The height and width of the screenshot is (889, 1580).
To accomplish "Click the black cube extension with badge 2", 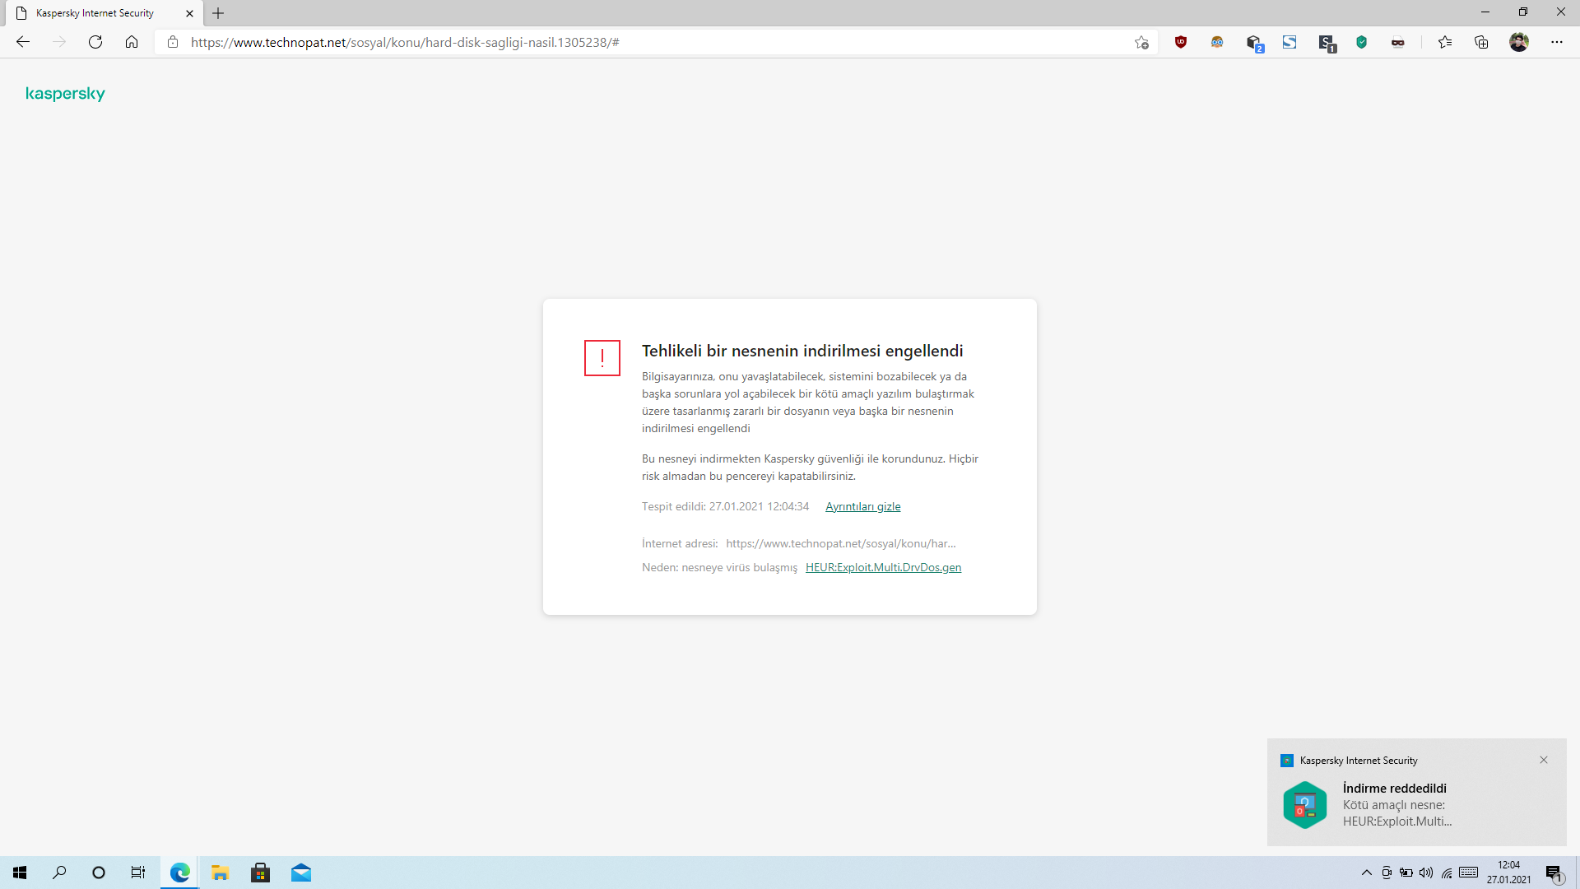I will click(x=1253, y=43).
